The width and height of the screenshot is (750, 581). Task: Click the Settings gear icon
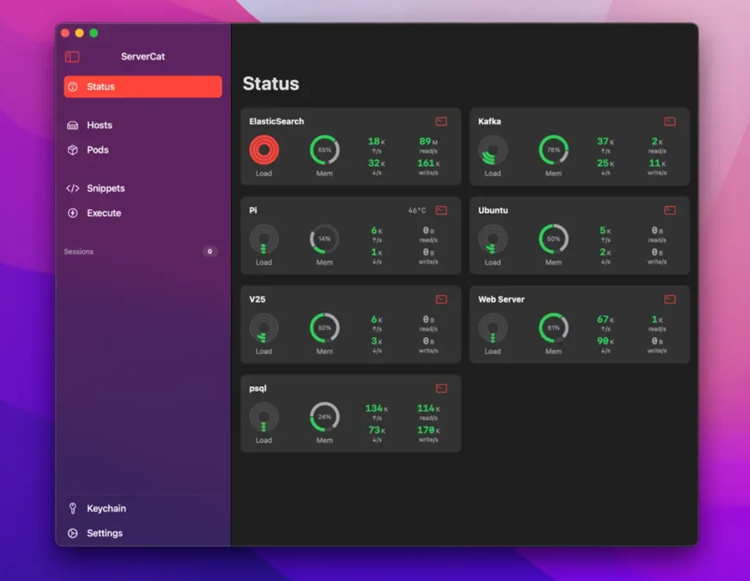pyautogui.click(x=73, y=533)
